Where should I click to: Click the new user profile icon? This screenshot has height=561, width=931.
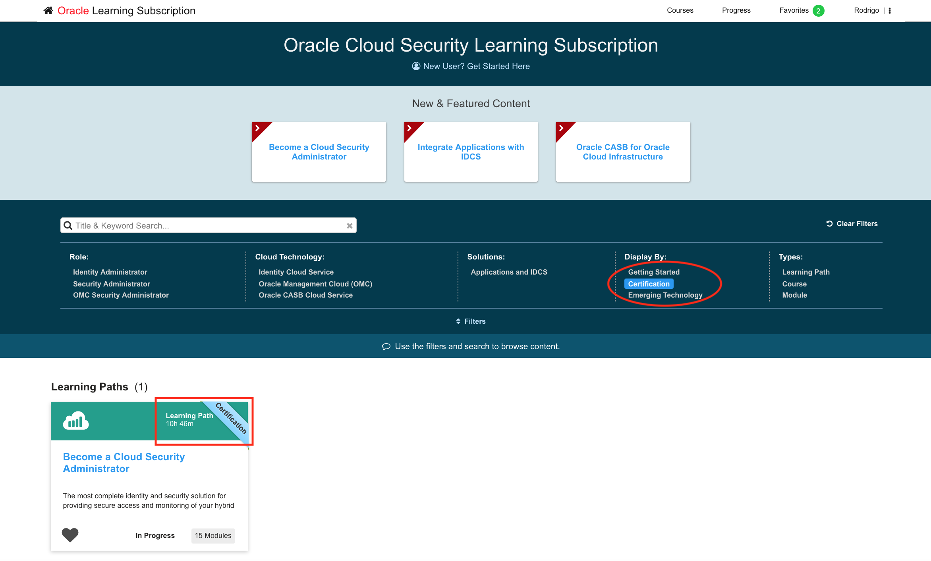416,66
